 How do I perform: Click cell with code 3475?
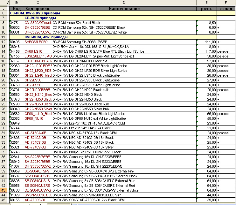[x=17, y=23]
